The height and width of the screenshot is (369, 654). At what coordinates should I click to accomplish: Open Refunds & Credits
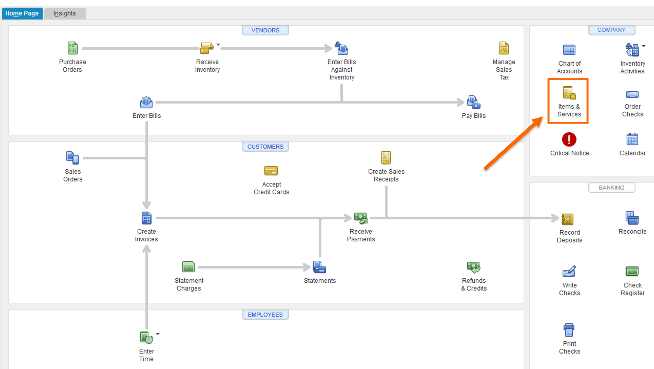pyautogui.click(x=474, y=267)
